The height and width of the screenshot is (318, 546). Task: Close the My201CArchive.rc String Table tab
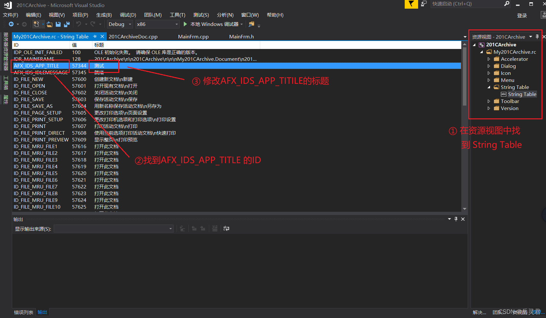(102, 36)
